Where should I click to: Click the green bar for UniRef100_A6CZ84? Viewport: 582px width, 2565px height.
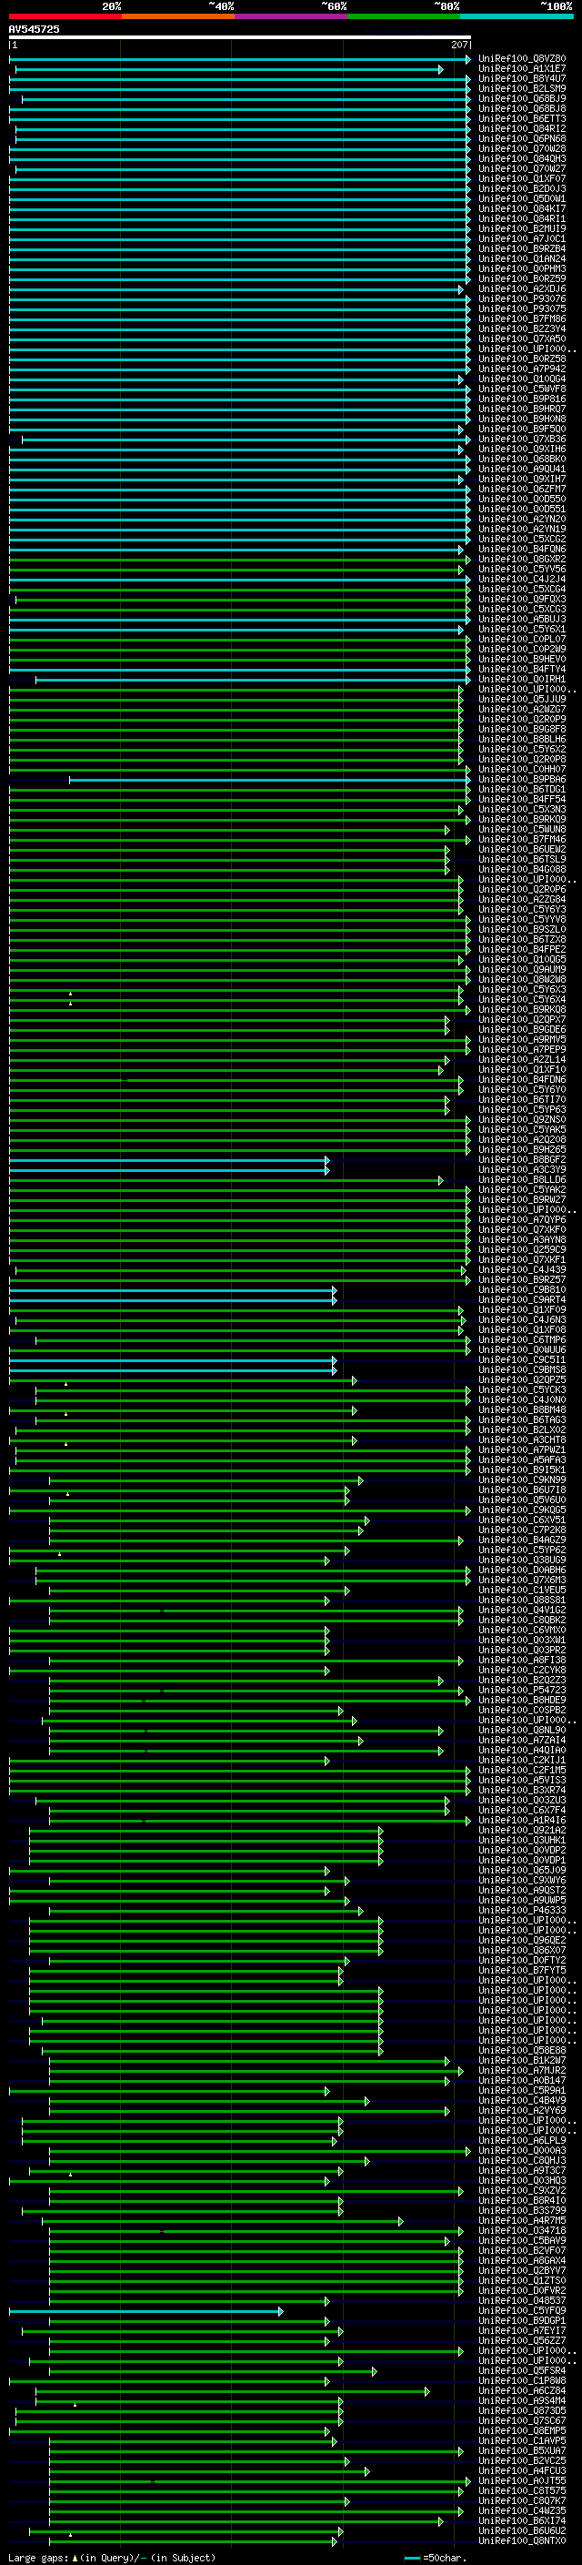pyautogui.click(x=233, y=2390)
